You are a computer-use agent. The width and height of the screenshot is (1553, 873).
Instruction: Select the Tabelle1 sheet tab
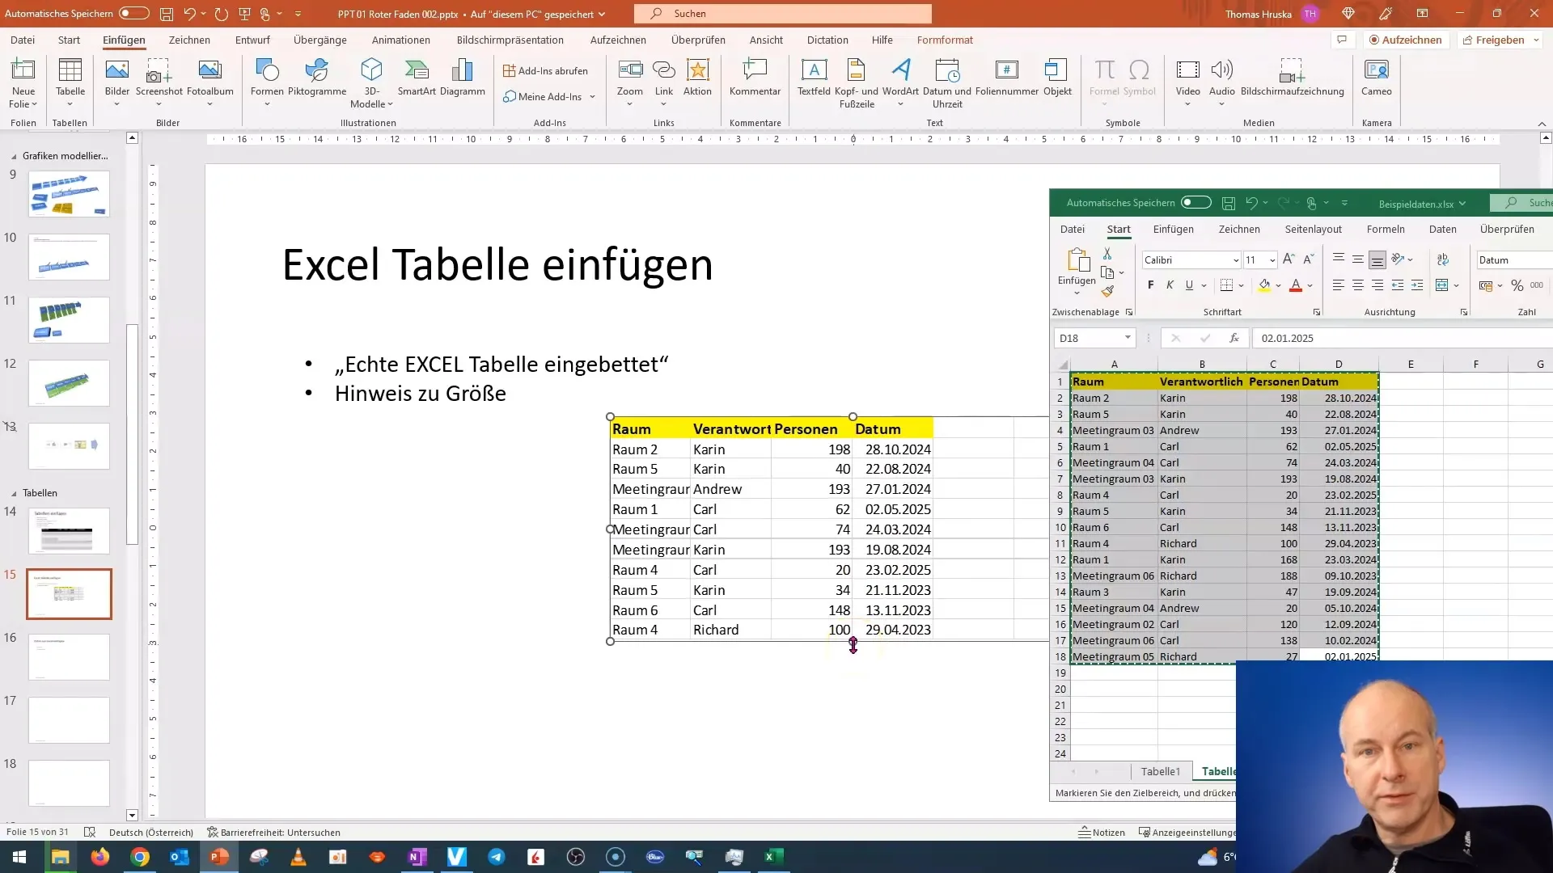1161,771
